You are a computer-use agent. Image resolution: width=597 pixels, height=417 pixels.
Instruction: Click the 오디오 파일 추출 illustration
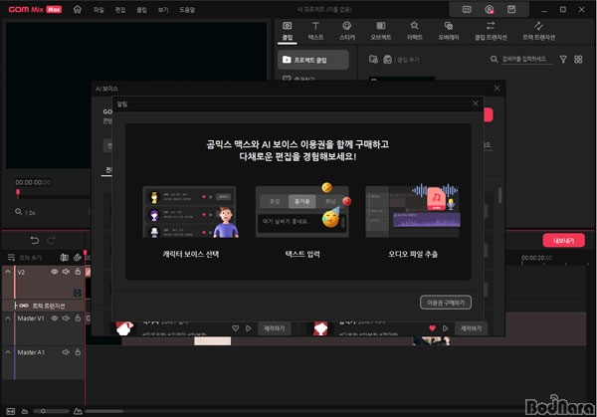pyautogui.click(x=413, y=211)
